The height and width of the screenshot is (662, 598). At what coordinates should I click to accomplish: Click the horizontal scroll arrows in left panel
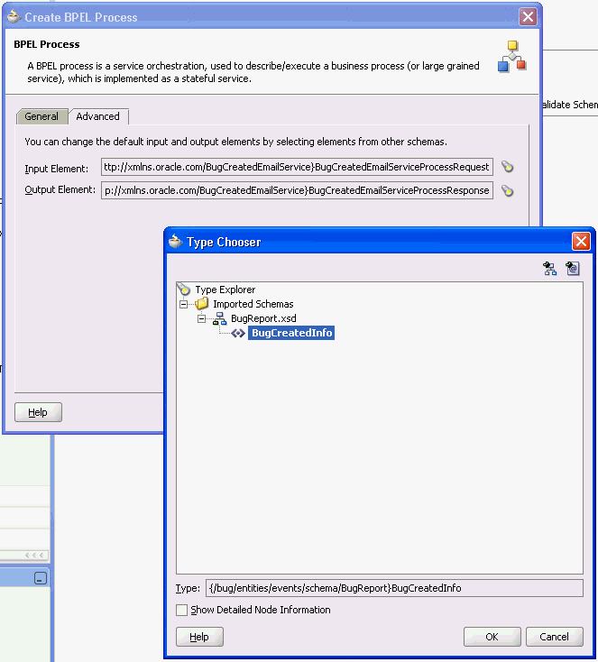tap(34, 556)
